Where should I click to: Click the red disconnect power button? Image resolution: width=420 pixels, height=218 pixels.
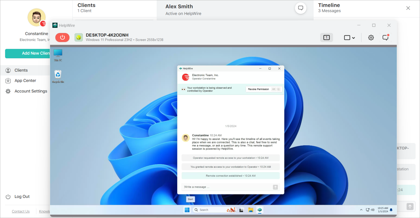click(62, 37)
